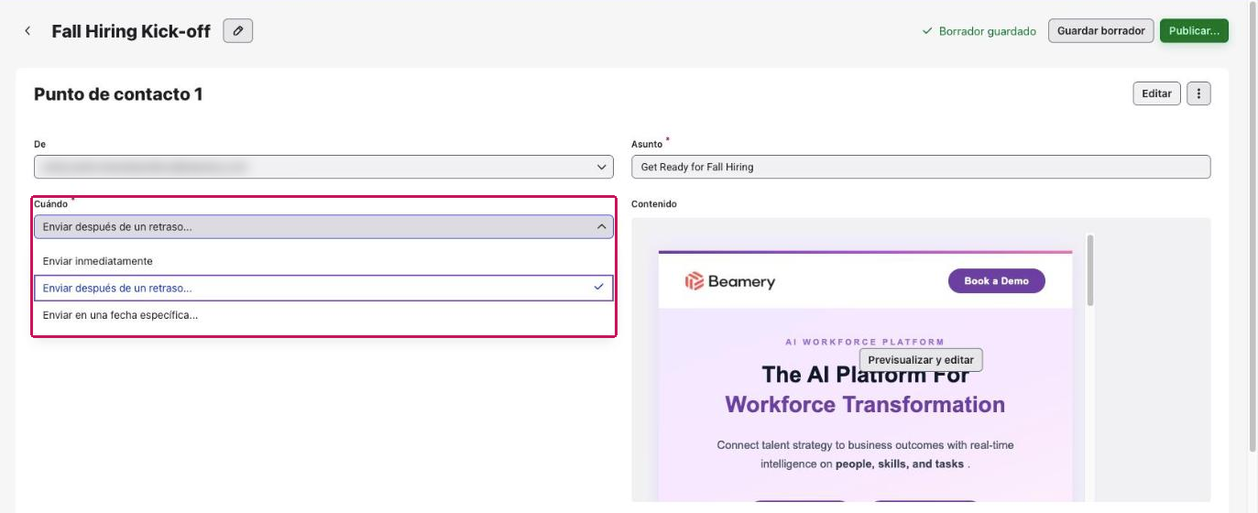Click the email preview scrollbar

(x=1090, y=270)
